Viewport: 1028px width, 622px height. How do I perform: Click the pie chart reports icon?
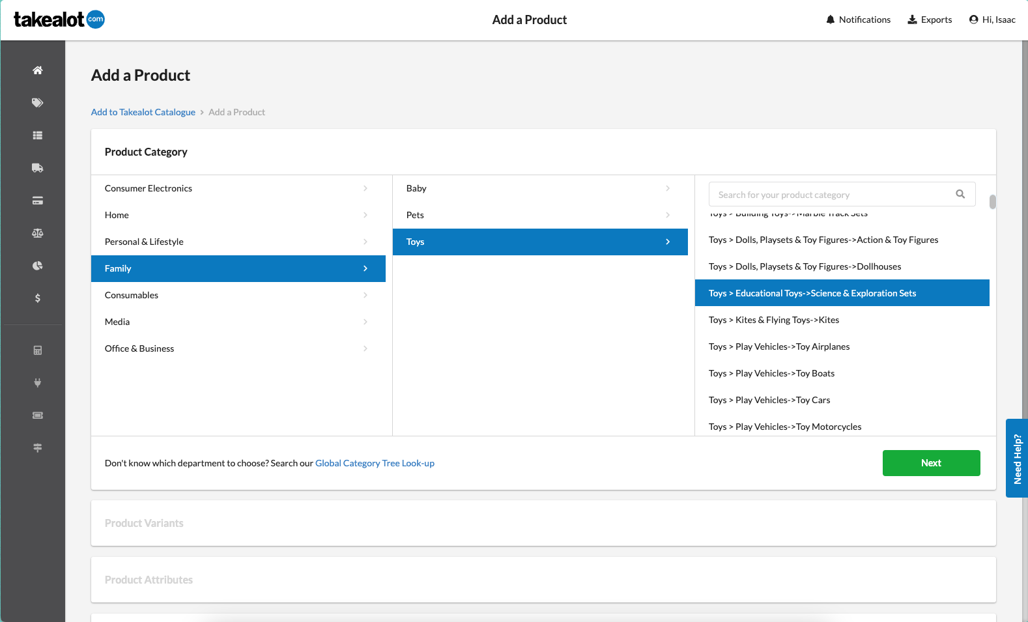[x=38, y=266]
